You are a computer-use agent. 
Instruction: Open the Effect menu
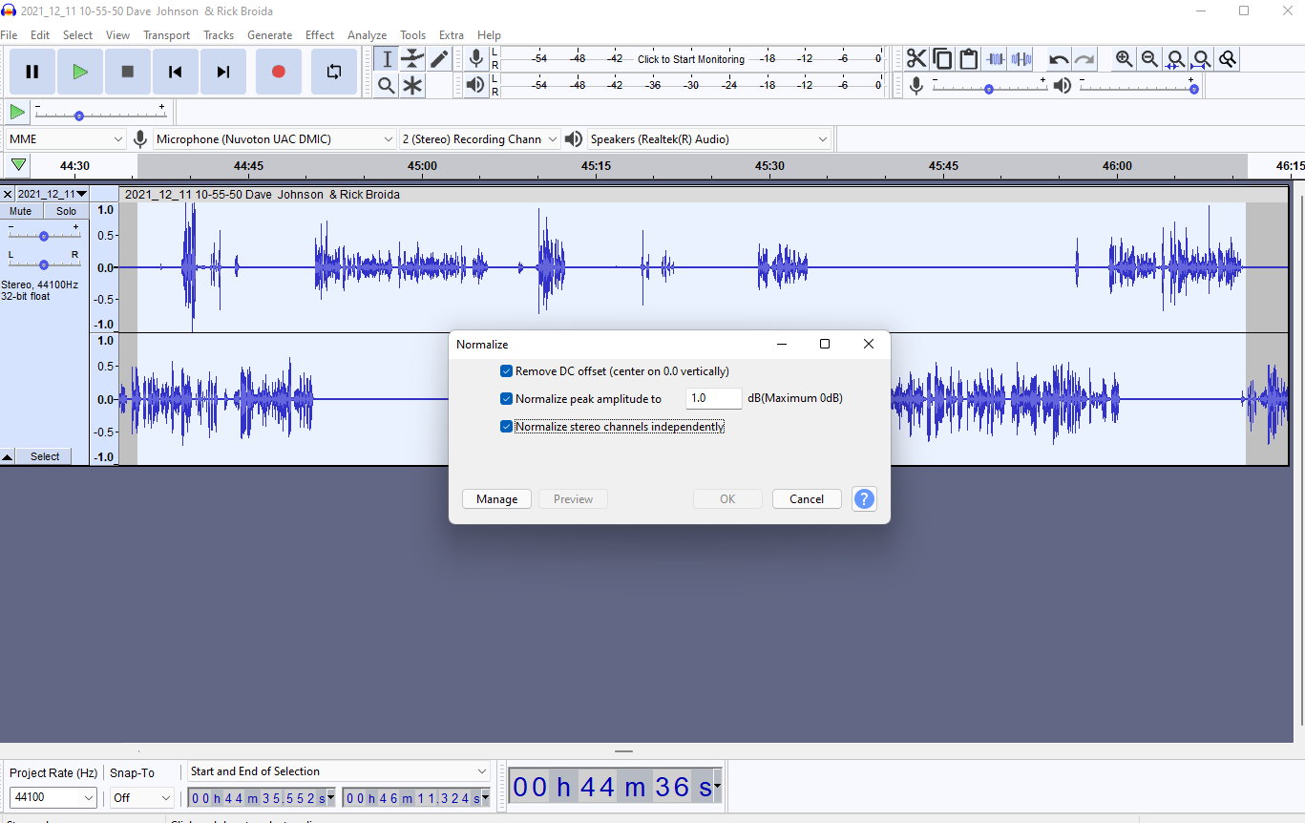click(320, 35)
